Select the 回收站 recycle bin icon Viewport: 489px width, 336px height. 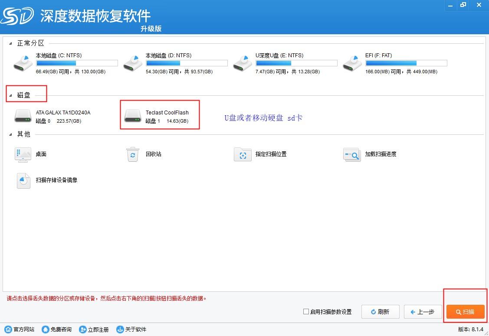(x=133, y=154)
